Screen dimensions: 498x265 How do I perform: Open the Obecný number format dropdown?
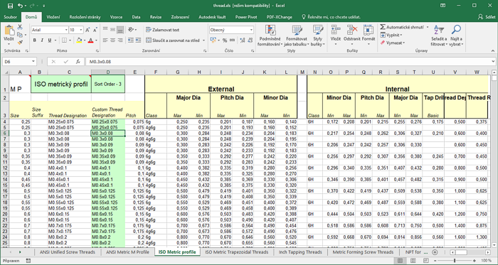click(251, 30)
